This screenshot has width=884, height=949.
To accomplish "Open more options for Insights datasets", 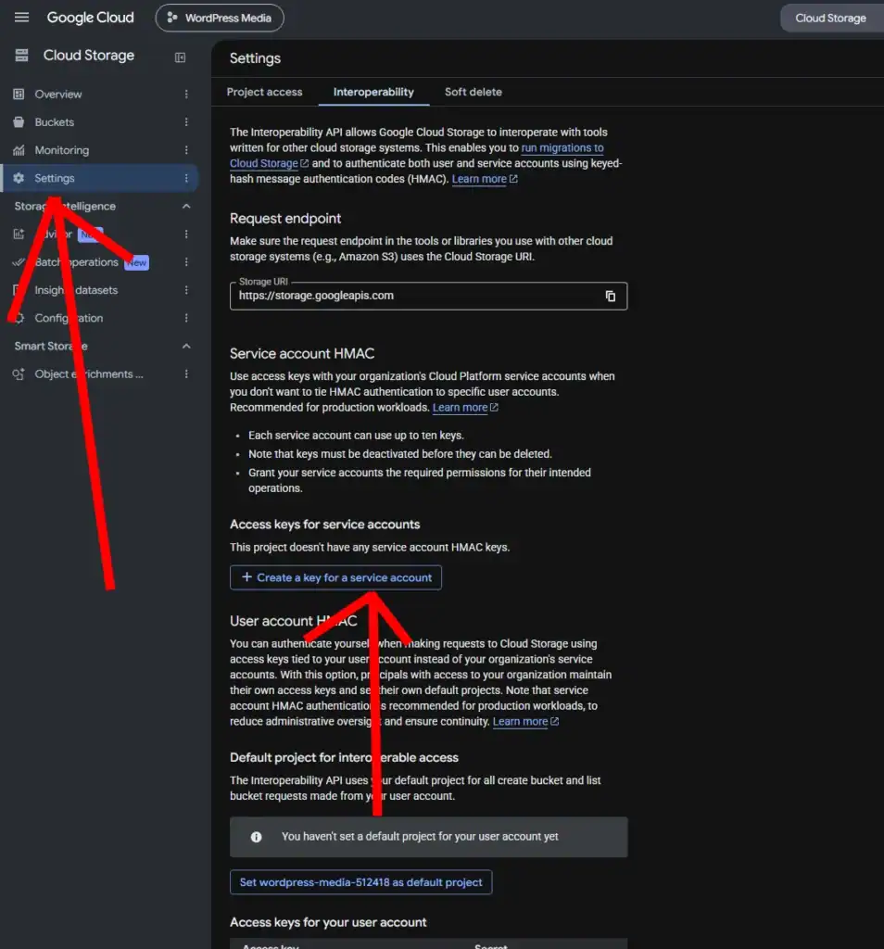I will [x=186, y=290].
